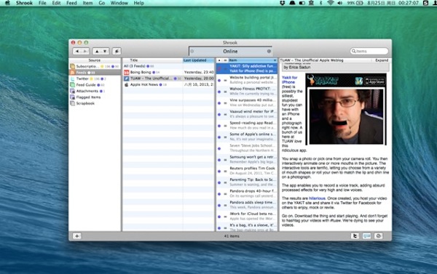437x274 pixels.
Task: Select the 'iWork for iCloud beta' item
Action: tap(247, 217)
